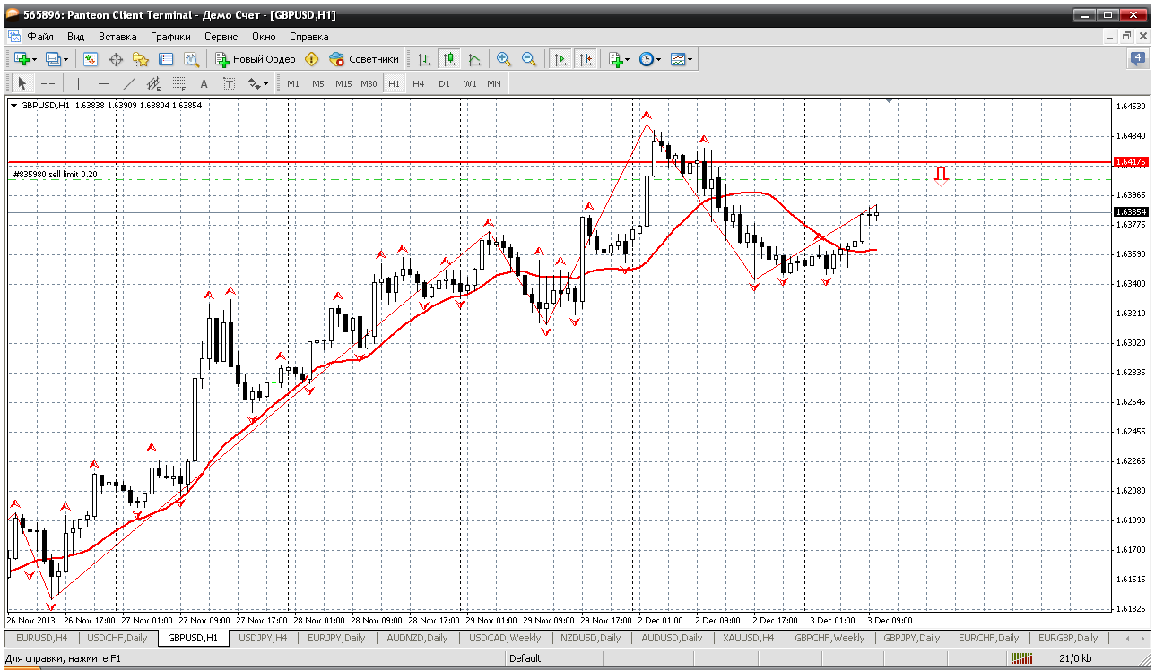Open the Сервис menu

coord(221,37)
